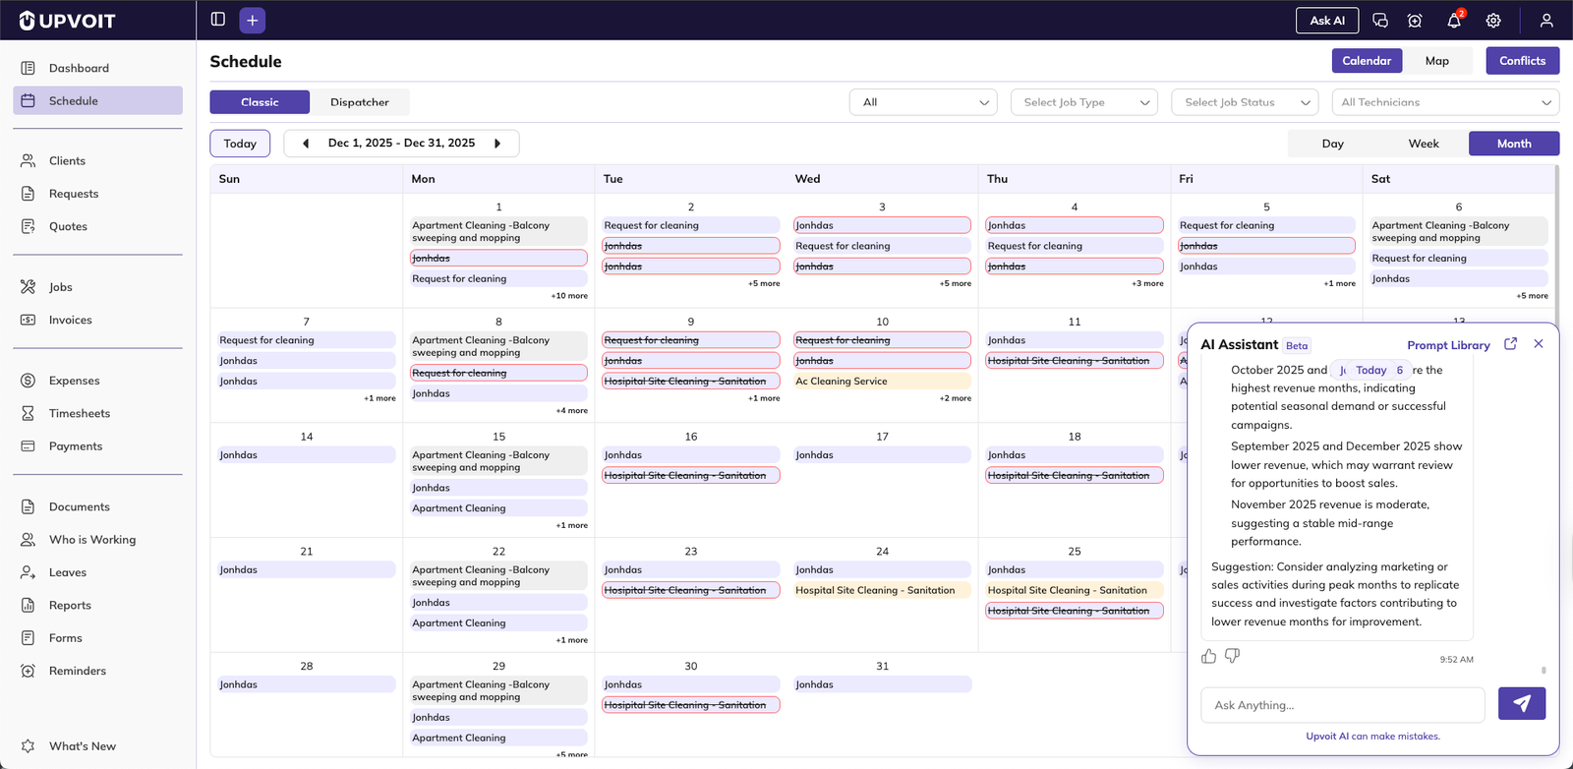Open the settings gear icon
This screenshot has width=1573, height=769.
point(1493,21)
